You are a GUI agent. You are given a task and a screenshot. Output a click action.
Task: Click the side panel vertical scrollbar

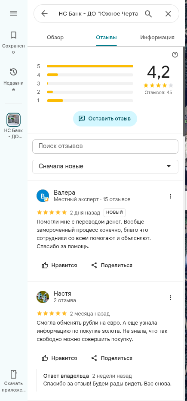click(184, 91)
